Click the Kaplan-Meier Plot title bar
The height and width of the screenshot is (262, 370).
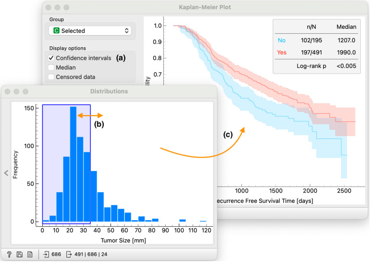tap(205, 7)
